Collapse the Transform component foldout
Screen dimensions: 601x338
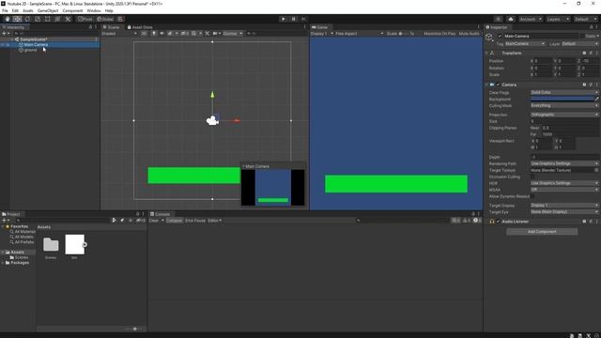coord(486,54)
